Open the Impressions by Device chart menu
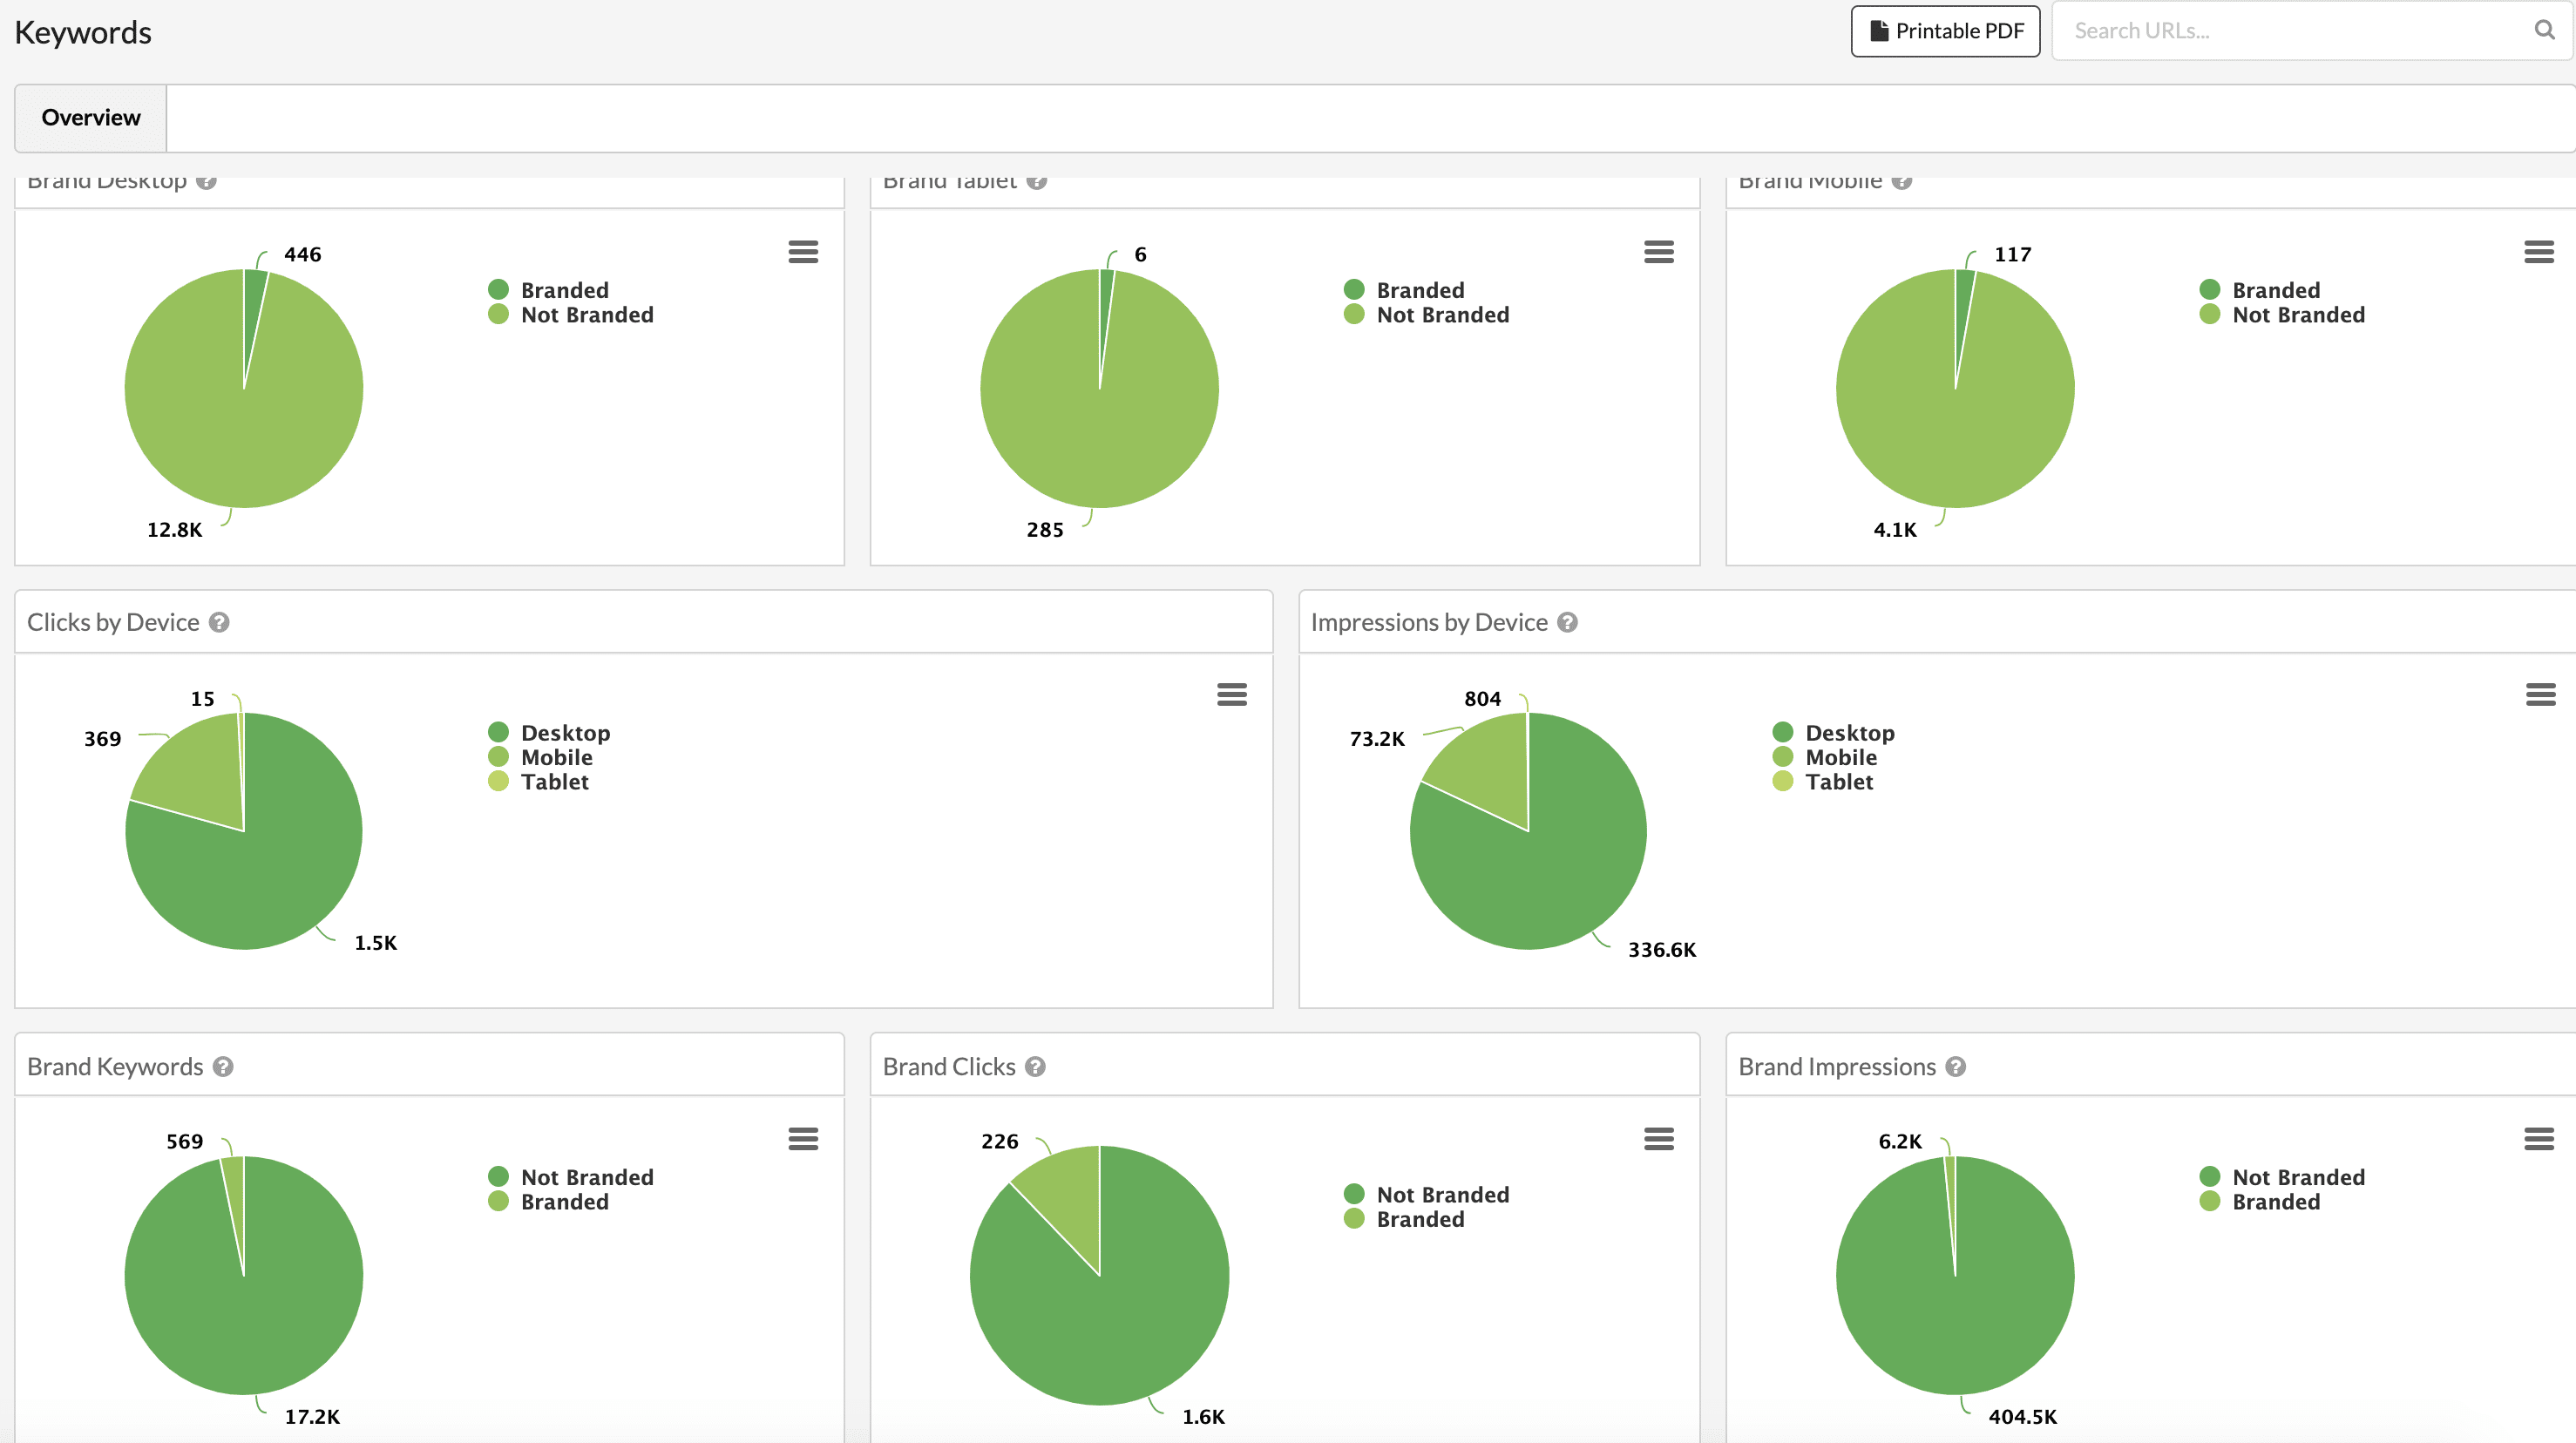 tap(2540, 694)
